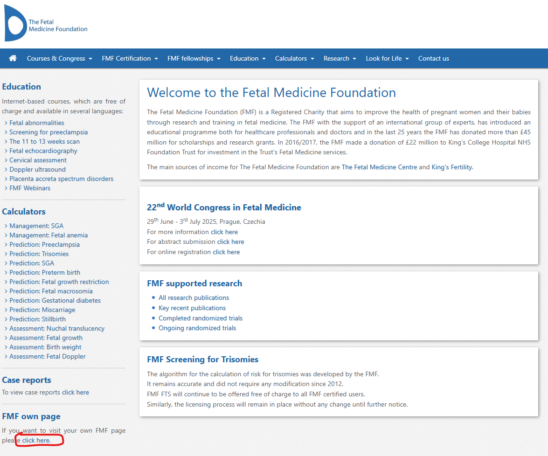Expand the FMF fellowships dropdown
548x456 pixels.
tap(194, 58)
